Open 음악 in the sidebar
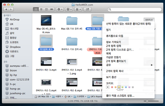 click(10, 33)
